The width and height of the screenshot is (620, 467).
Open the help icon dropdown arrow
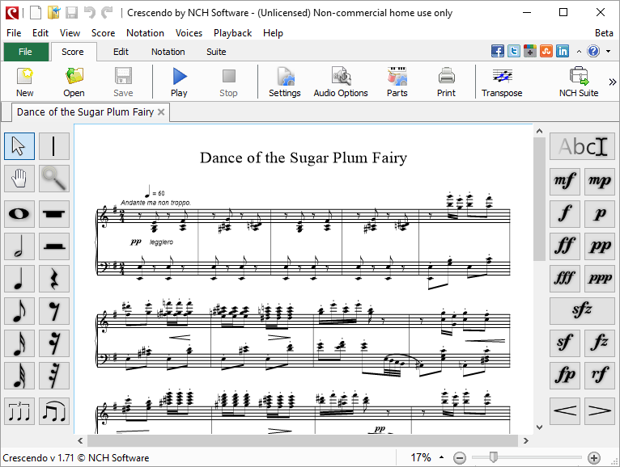tap(607, 52)
